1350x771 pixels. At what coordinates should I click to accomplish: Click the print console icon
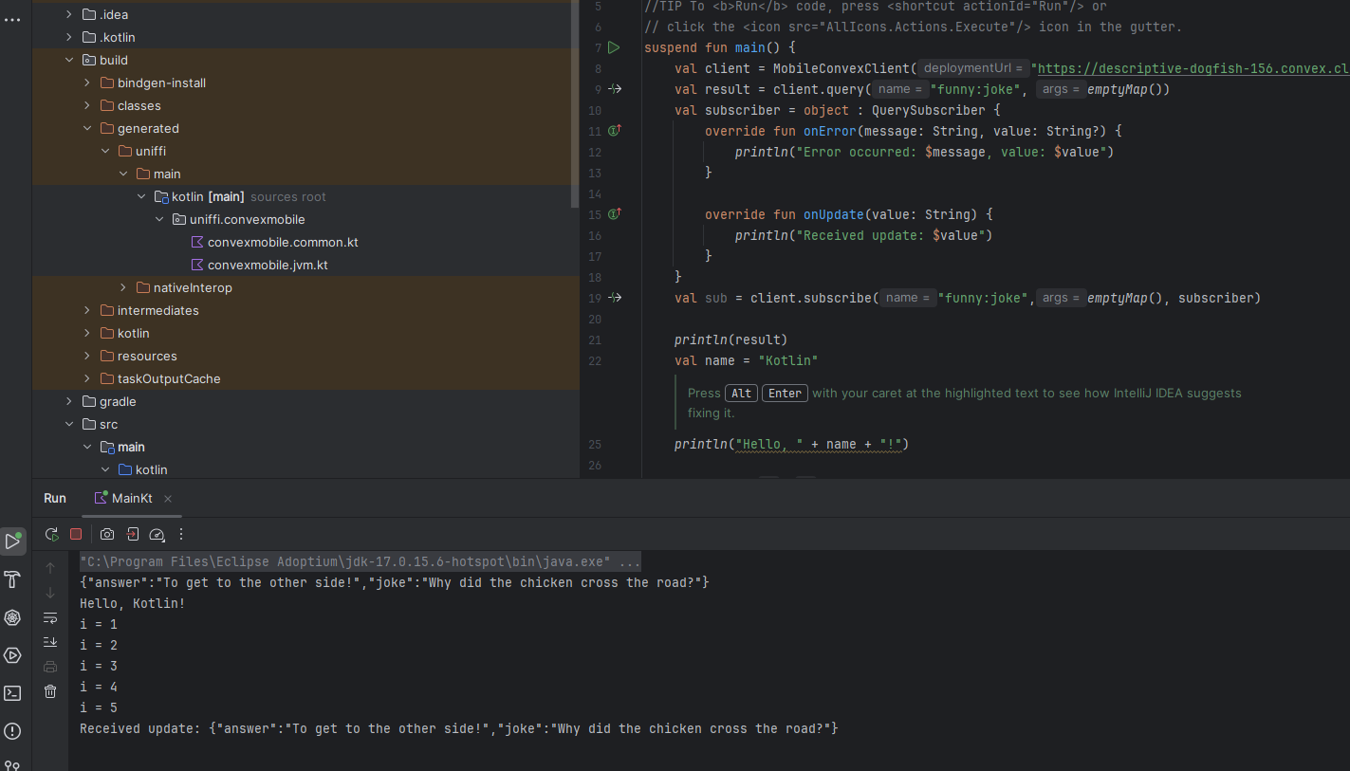point(50,667)
